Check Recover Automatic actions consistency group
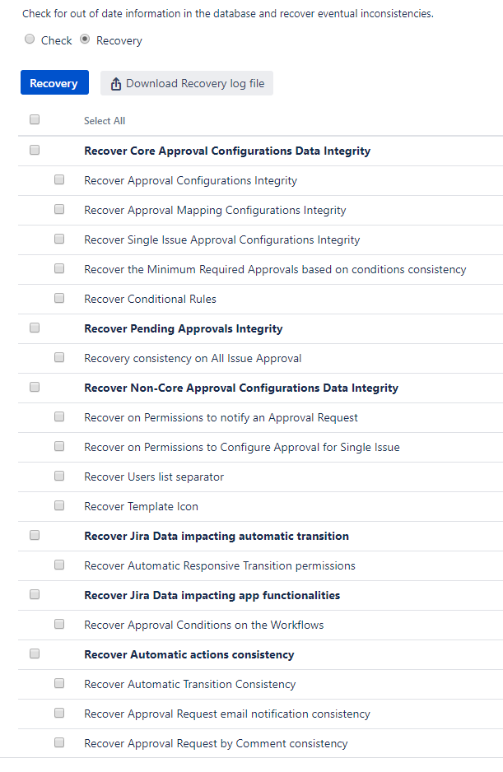The height and width of the screenshot is (772, 503). point(35,654)
